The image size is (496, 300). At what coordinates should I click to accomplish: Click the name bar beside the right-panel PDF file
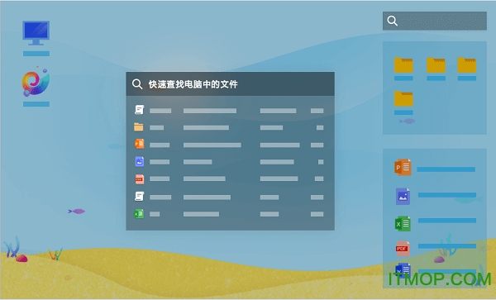point(447,246)
